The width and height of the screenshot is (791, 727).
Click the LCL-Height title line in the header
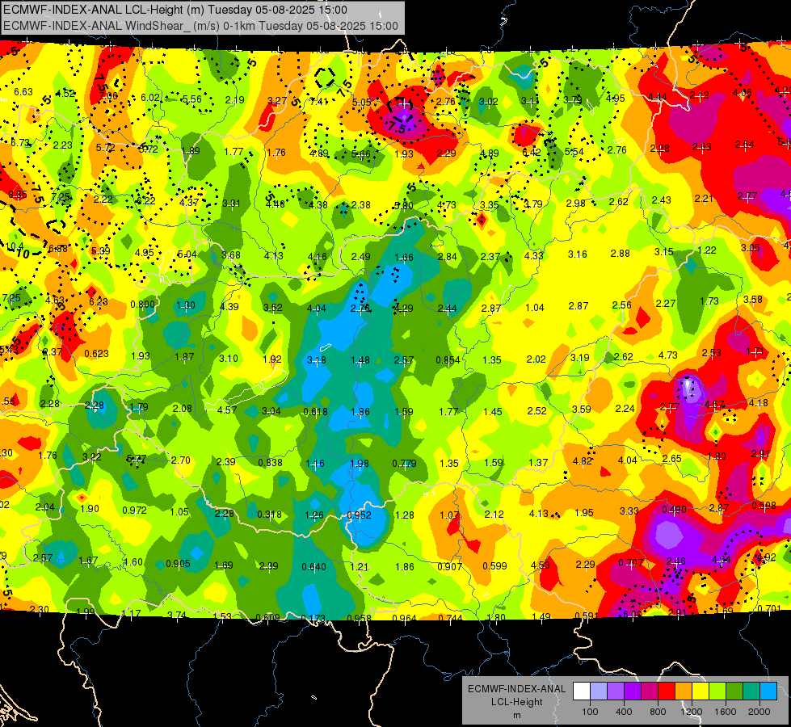pos(175,10)
